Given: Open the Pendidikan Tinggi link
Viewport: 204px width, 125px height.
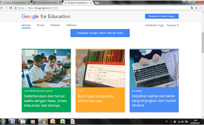Looking at the screenshot, I should coord(154,25).
